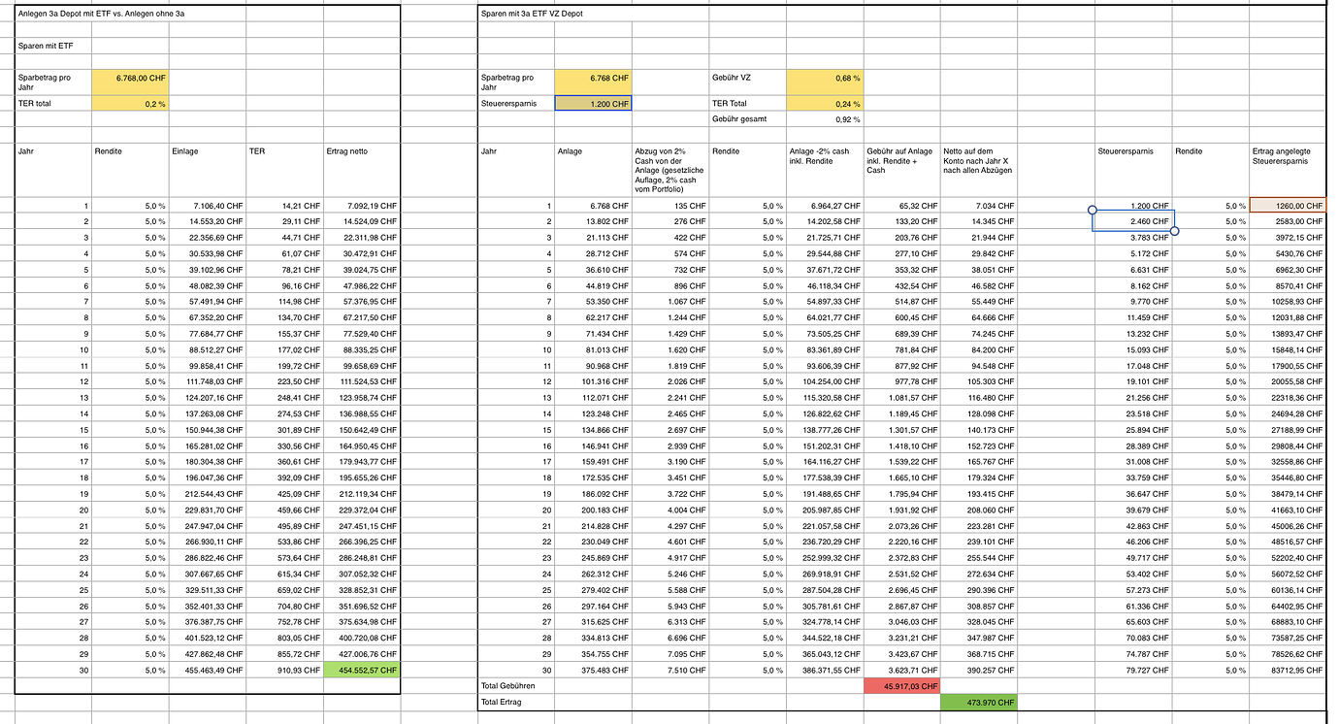Select the "41663,10 CHF" cell

click(1288, 510)
